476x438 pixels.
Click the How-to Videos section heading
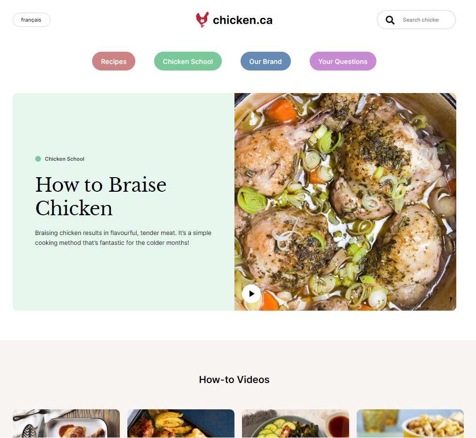[234, 379]
